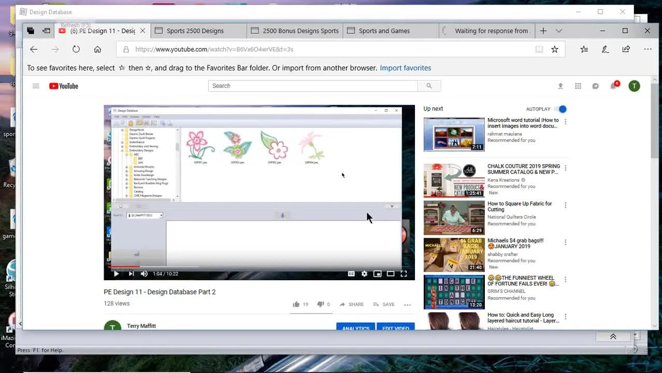
Task: Switch to the Sports 2500 Designs tab
Action: click(x=199, y=31)
